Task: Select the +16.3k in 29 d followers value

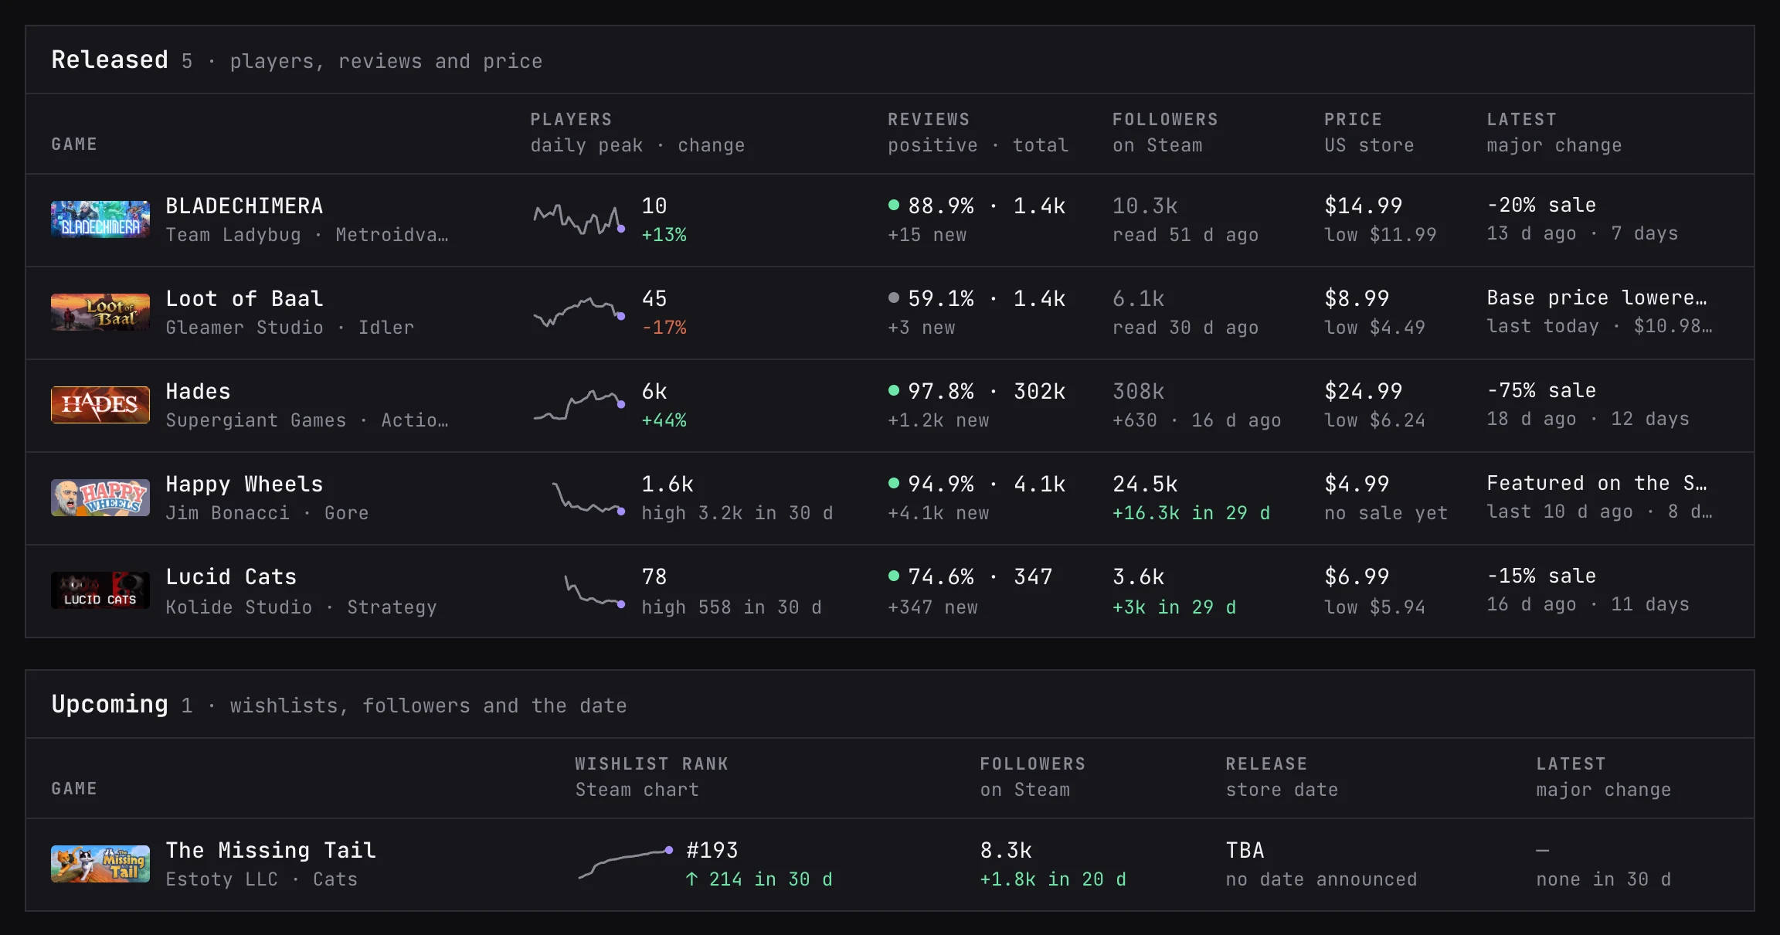Action: [x=1191, y=513]
